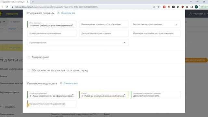Open the Итог приемки dropdown
Screen dimensions: 208x117
[52, 24]
